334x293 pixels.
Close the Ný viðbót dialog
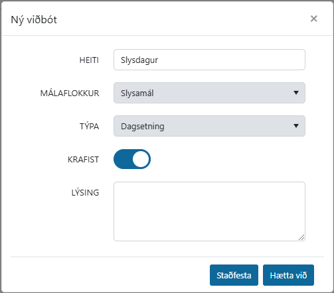[313, 19]
